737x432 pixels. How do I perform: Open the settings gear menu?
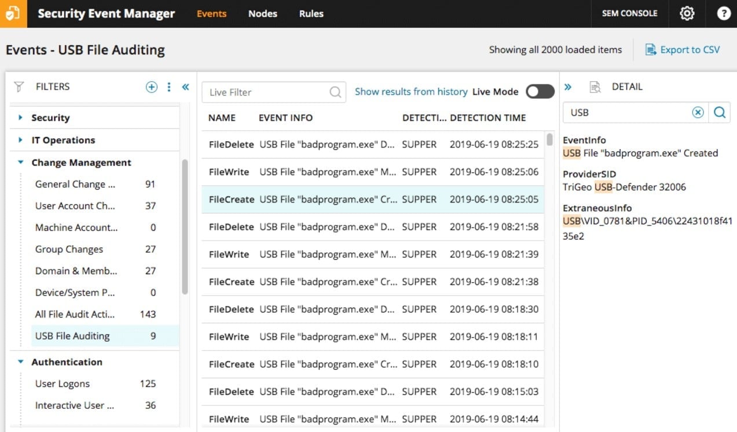(x=687, y=13)
